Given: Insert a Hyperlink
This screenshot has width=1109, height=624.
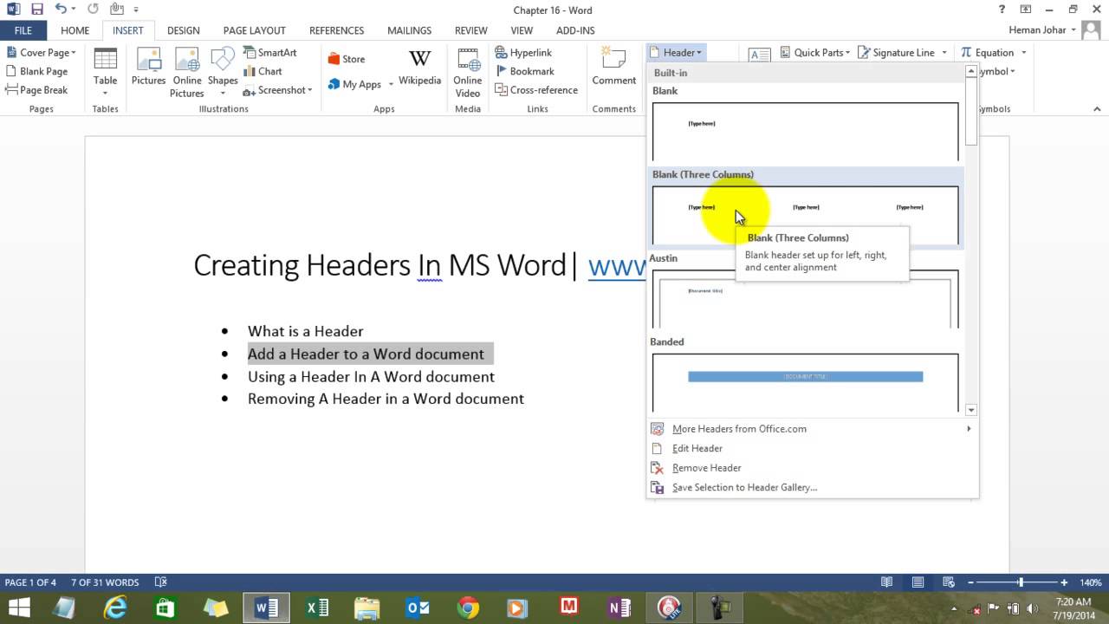Looking at the screenshot, I should coord(523,53).
